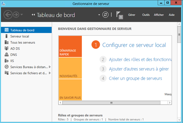Expand Services de fichiers submenu arrow

pyautogui.click(x=50, y=73)
